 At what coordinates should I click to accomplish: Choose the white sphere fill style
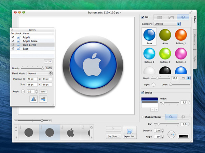[149, 70]
